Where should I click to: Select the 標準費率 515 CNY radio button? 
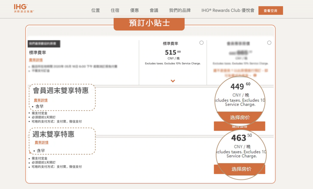(x=201, y=43)
